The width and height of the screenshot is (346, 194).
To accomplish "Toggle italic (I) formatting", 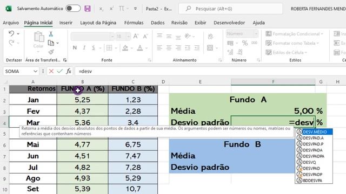I will pyautogui.click(x=84, y=48).
